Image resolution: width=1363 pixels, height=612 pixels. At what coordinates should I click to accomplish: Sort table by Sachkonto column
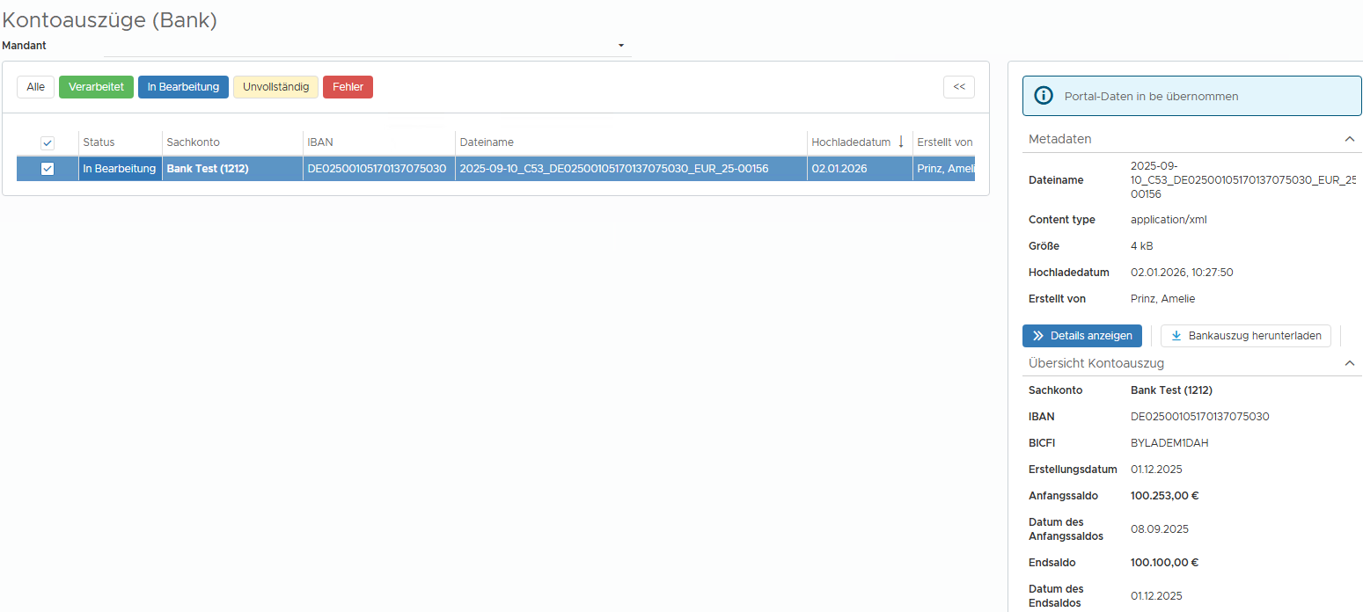pyautogui.click(x=193, y=142)
